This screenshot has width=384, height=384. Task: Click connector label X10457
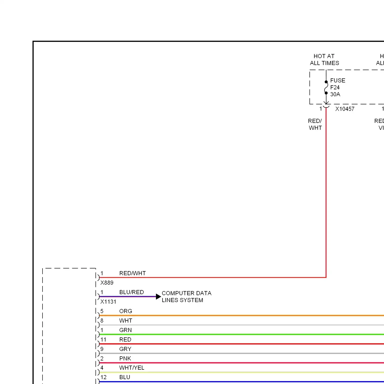point(345,109)
